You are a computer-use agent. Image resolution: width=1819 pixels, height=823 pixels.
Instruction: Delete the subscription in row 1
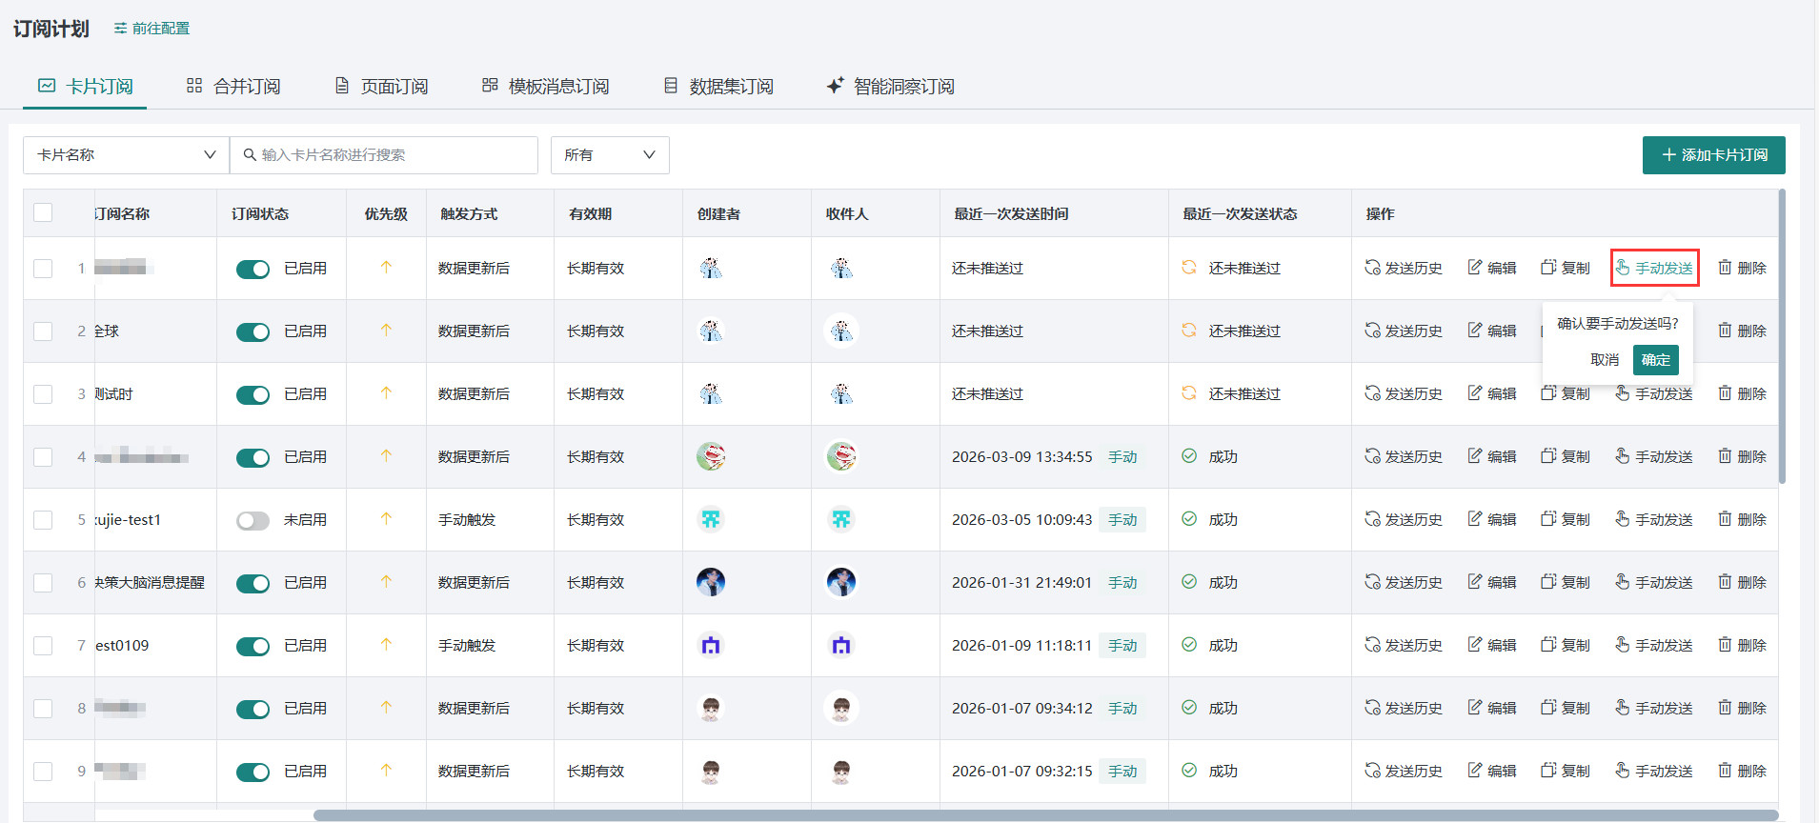1743,268
